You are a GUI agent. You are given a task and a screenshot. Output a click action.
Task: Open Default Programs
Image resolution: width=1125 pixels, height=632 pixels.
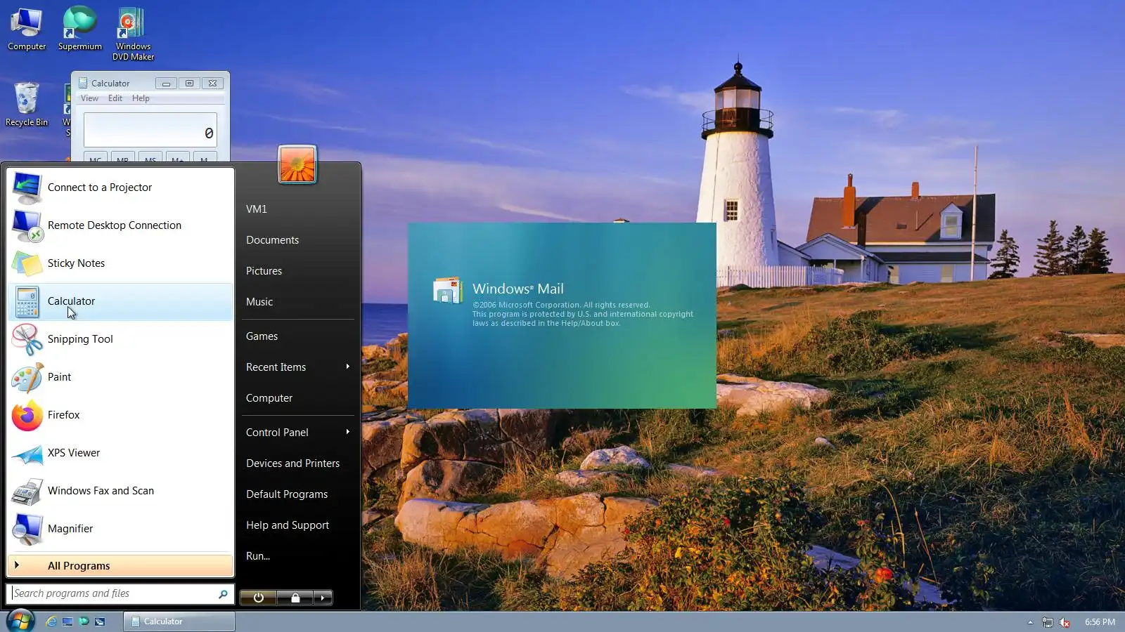[297, 494]
